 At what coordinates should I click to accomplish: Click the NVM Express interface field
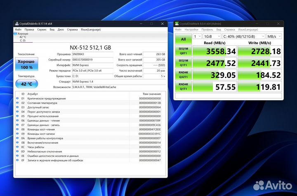tap(92, 65)
